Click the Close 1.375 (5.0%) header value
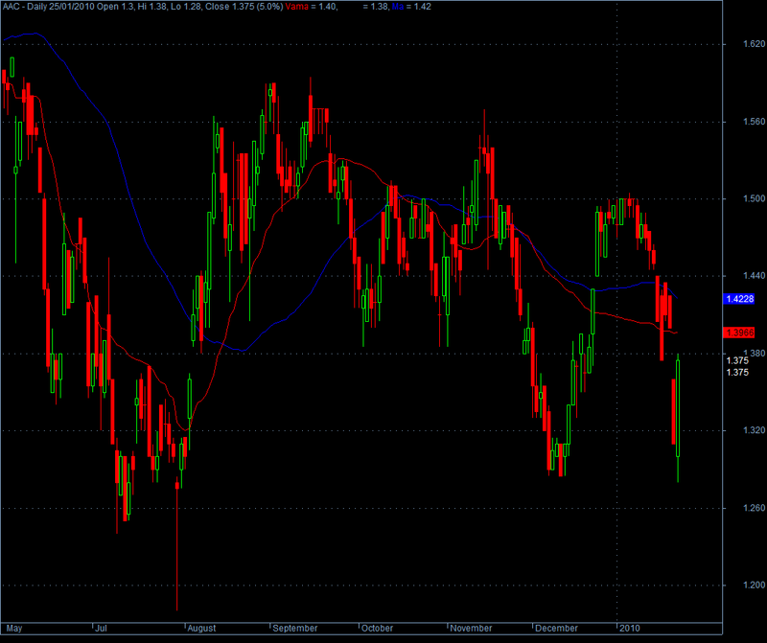This screenshot has height=643, width=767. click(244, 7)
